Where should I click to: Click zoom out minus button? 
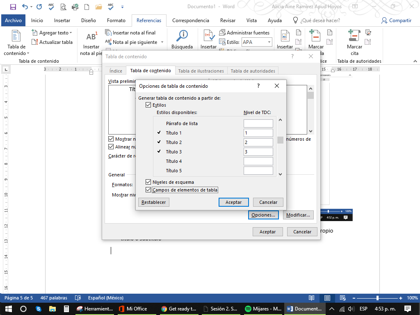354,298
